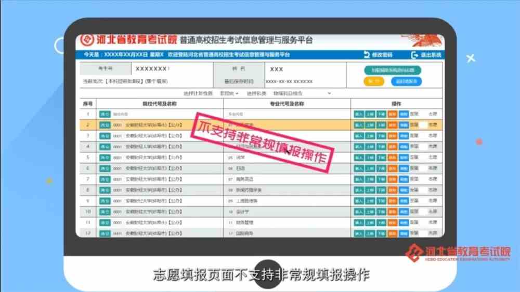Screen dimensions: 520x292
Task: Click the blue action button in row 1
Action: point(404,114)
